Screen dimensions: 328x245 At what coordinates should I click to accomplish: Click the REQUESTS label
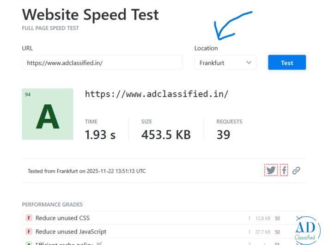coord(230,122)
